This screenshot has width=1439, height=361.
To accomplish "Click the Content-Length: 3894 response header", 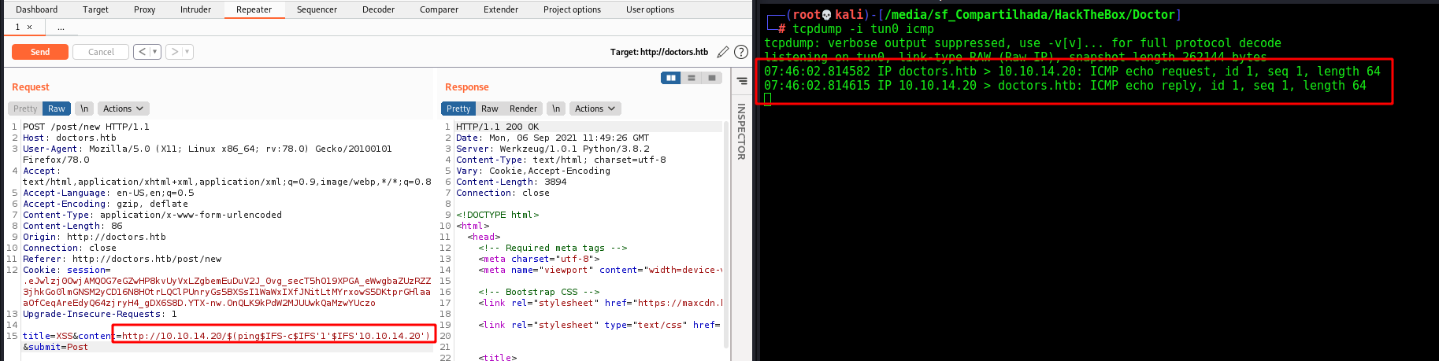I will [511, 182].
